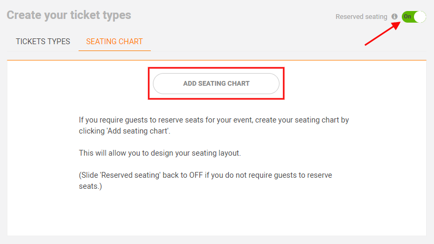This screenshot has height=244, width=434.
Task: Click the note starting '(Slide Reserved seating'
Action: click(x=205, y=180)
